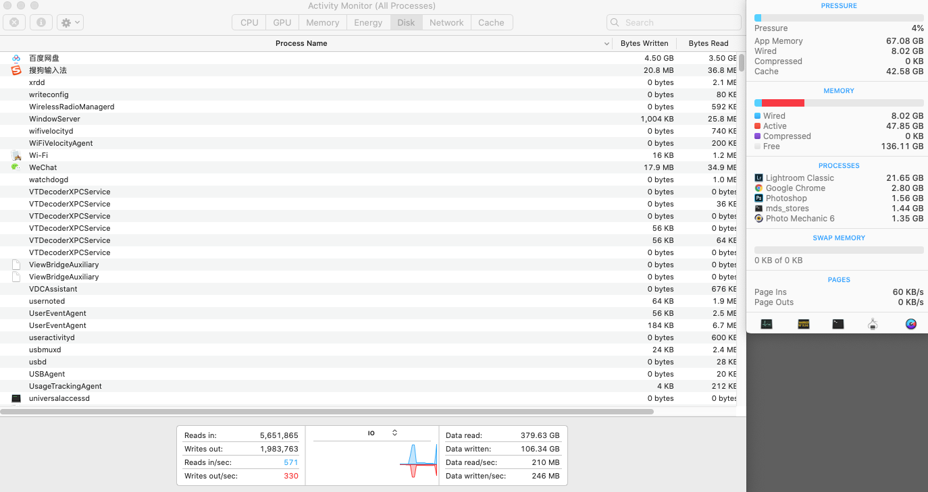Sort by Process Name column header

point(306,43)
